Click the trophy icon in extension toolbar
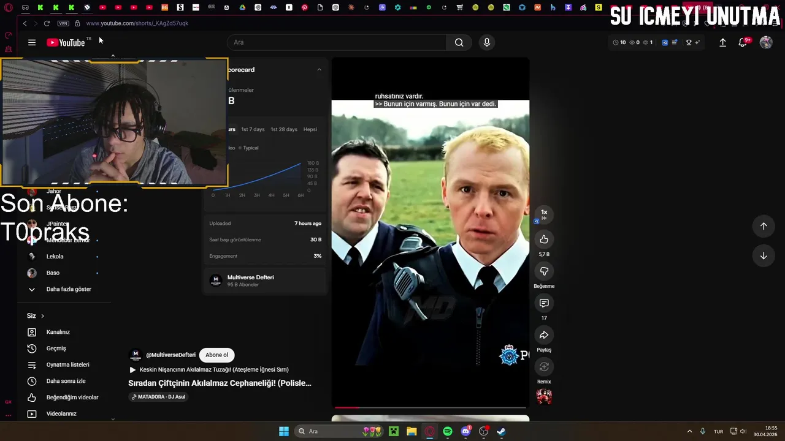The image size is (785, 441). (x=689, y=42)
